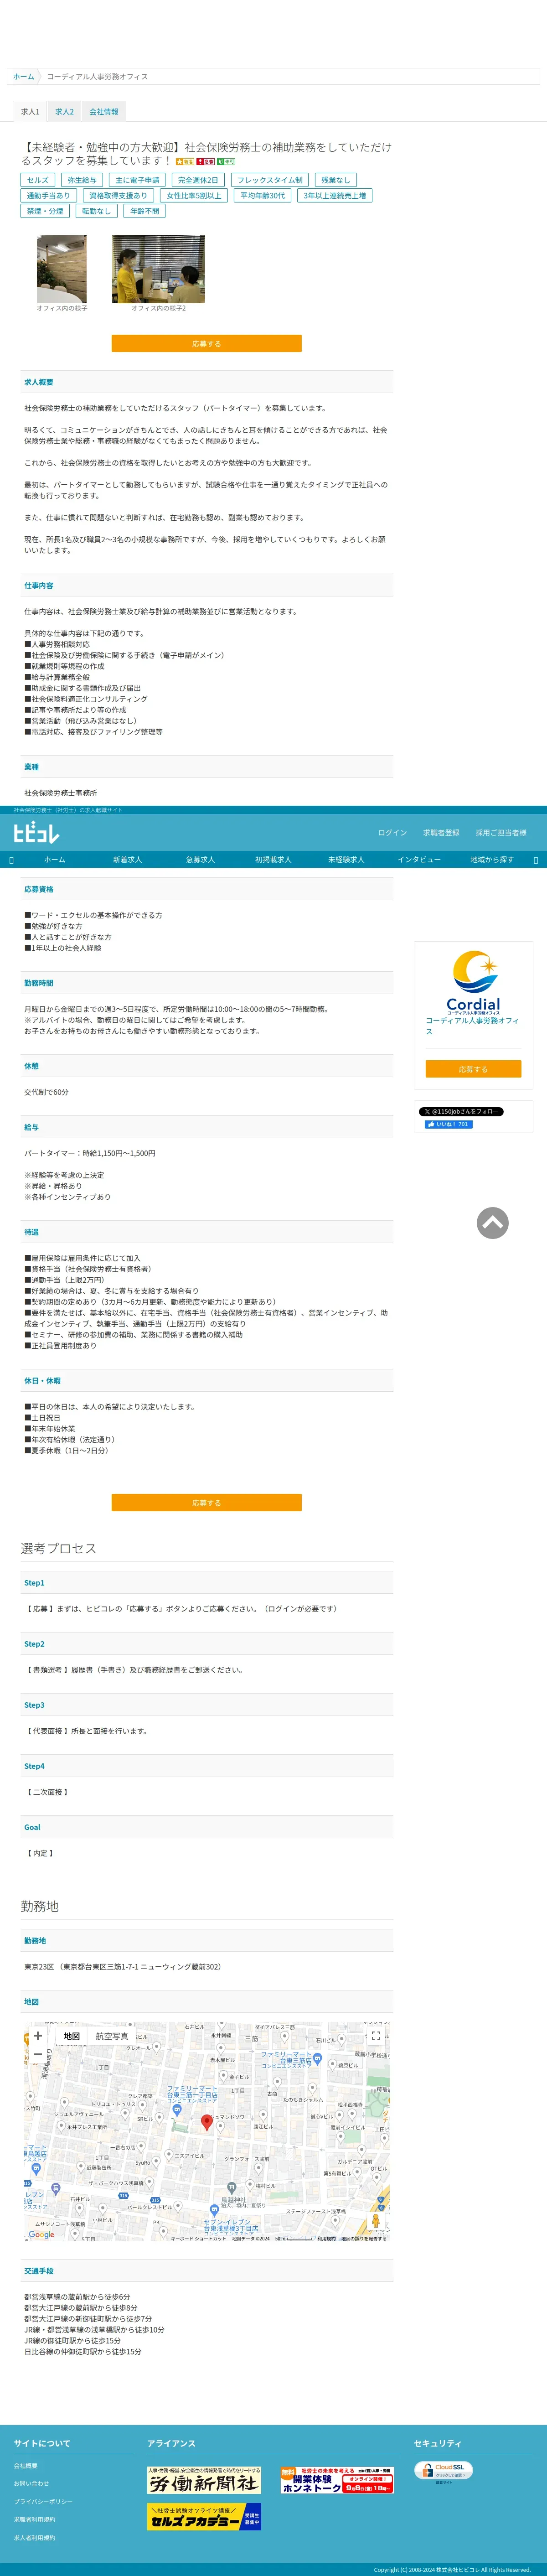
Task: Click 応募する button in Cordial sidebar
Action: pos(473,1069)
